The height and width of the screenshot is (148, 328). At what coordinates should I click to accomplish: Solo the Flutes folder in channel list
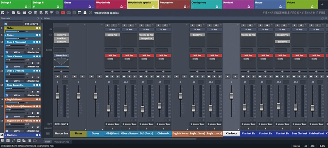coord(39,28)
